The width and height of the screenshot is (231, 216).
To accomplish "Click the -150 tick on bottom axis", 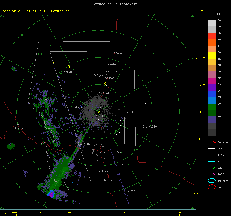I will [x=15, y=212].
